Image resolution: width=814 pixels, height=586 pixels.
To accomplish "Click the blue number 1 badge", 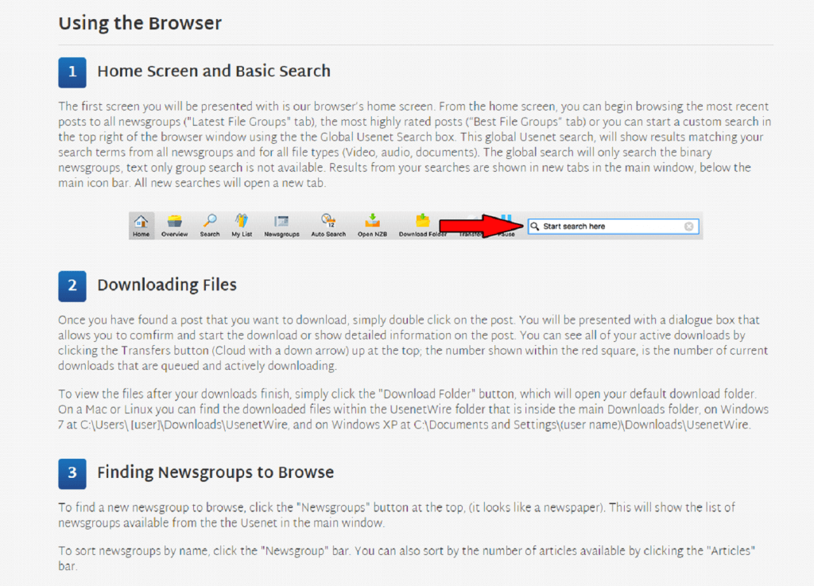I will (x=72, y=72).
